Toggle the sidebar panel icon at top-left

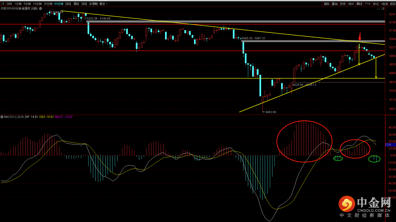[3, 4]
